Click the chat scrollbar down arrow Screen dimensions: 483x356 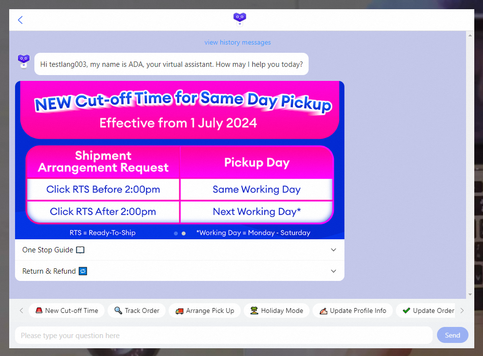469,294
